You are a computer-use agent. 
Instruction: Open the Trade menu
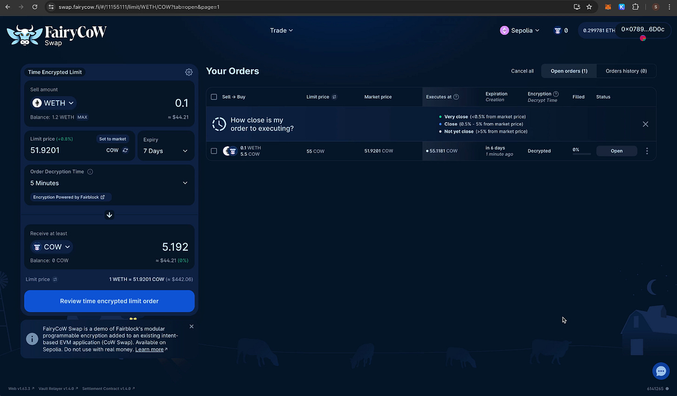(x=281, y=31)
